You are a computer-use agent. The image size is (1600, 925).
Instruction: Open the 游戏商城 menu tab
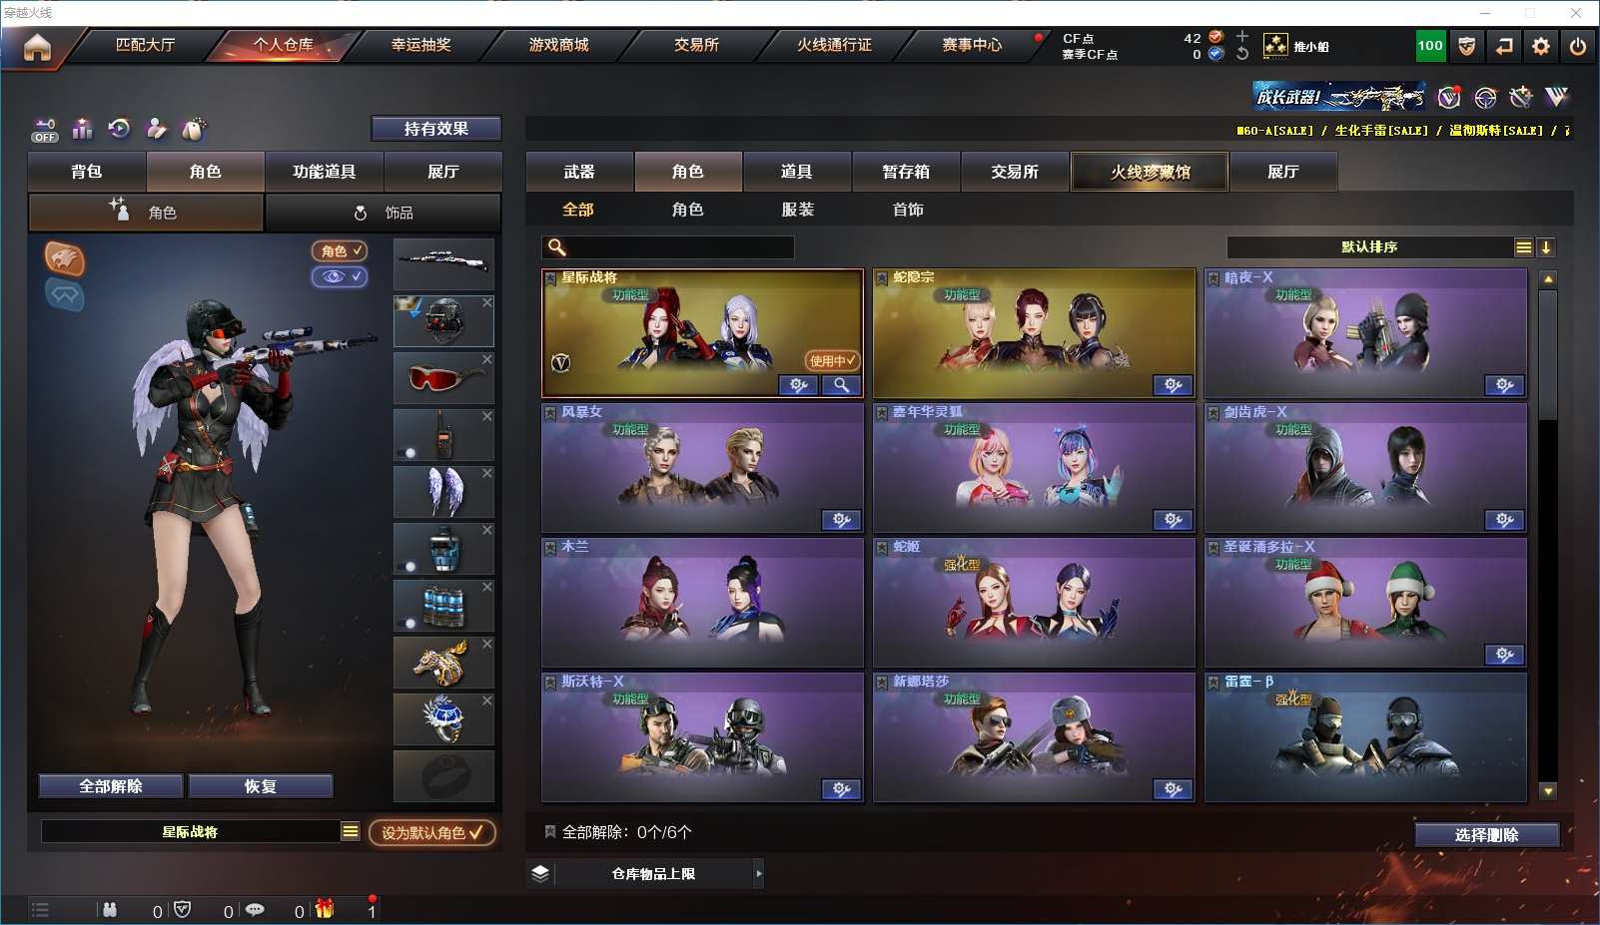pos(559,45)
